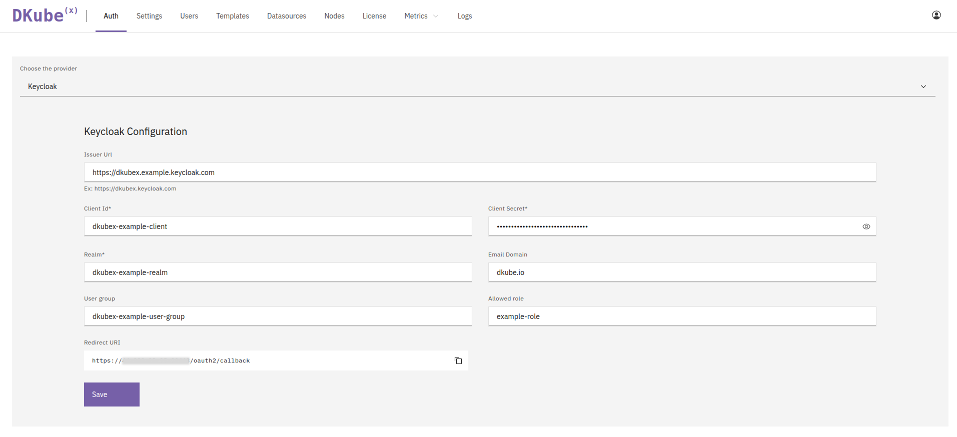
Task: Open the Metrics dropdown menu
Action: coord(421,16)
